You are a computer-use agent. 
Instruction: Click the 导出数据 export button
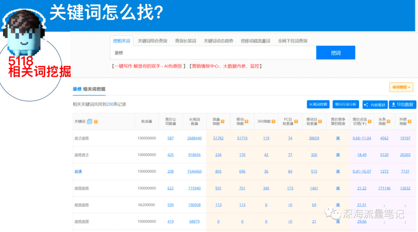[403, 105]
